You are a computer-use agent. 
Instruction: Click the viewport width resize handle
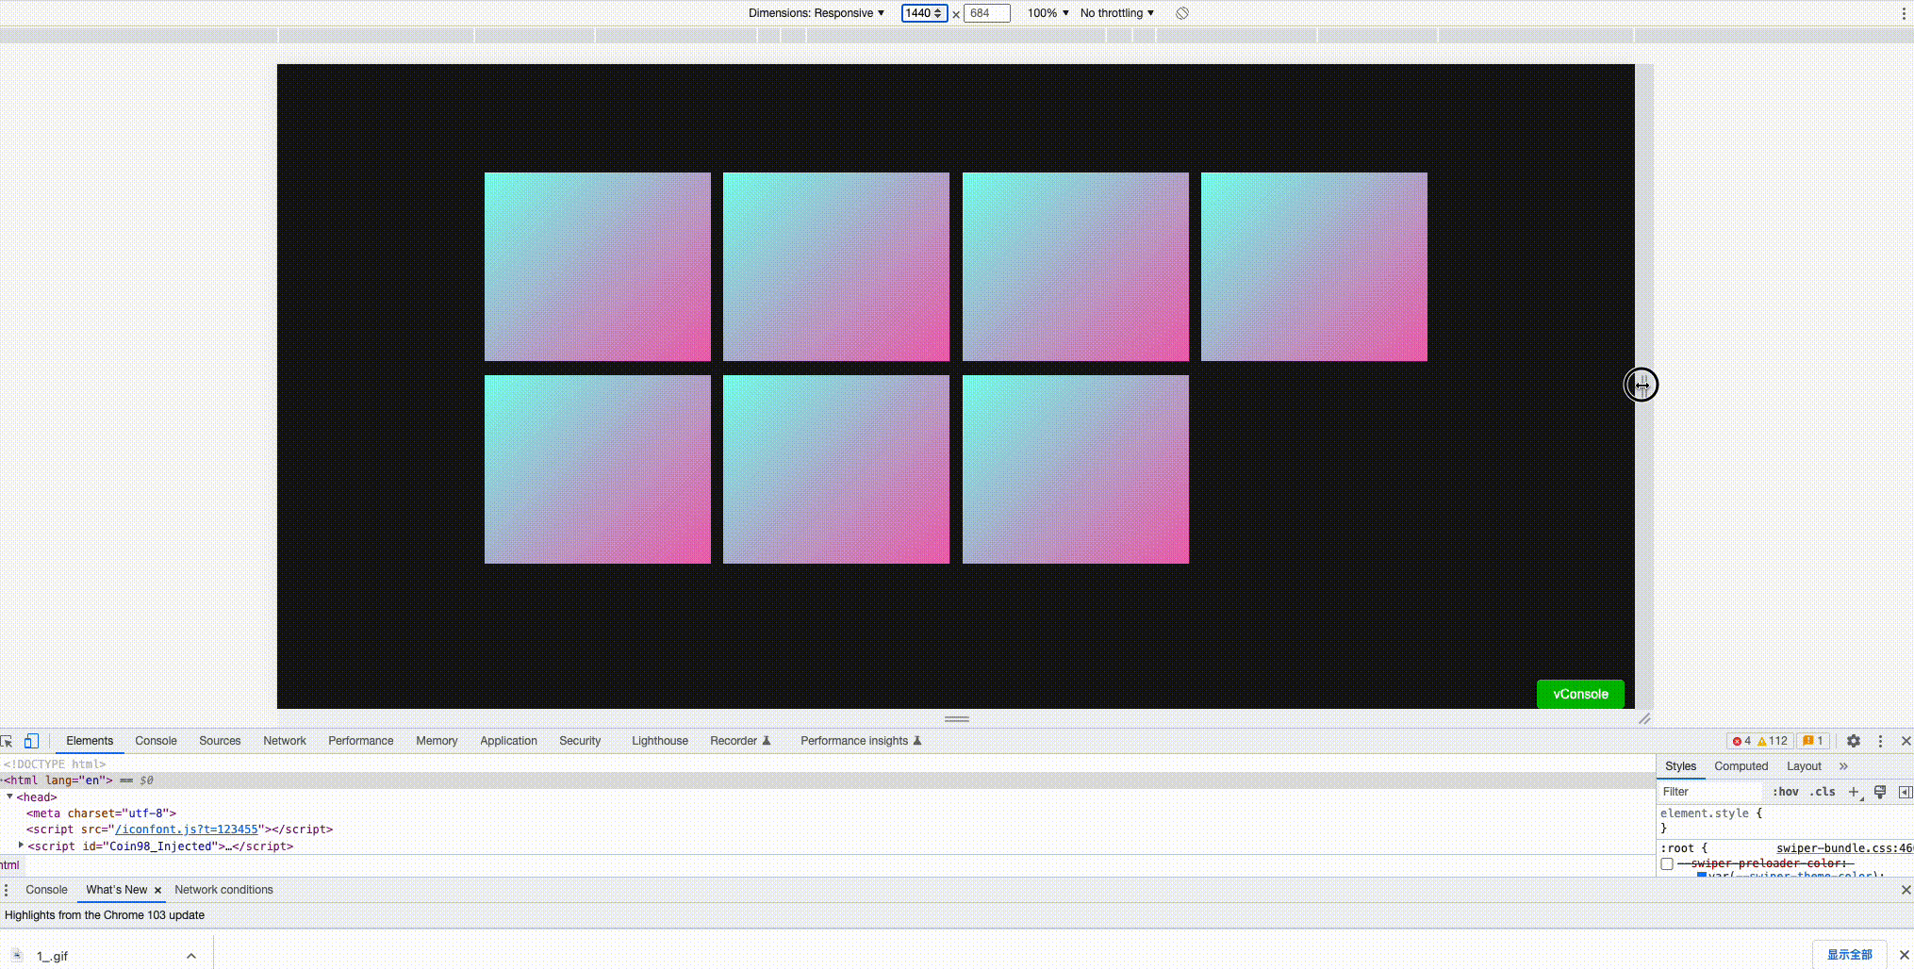(1644, 385)
